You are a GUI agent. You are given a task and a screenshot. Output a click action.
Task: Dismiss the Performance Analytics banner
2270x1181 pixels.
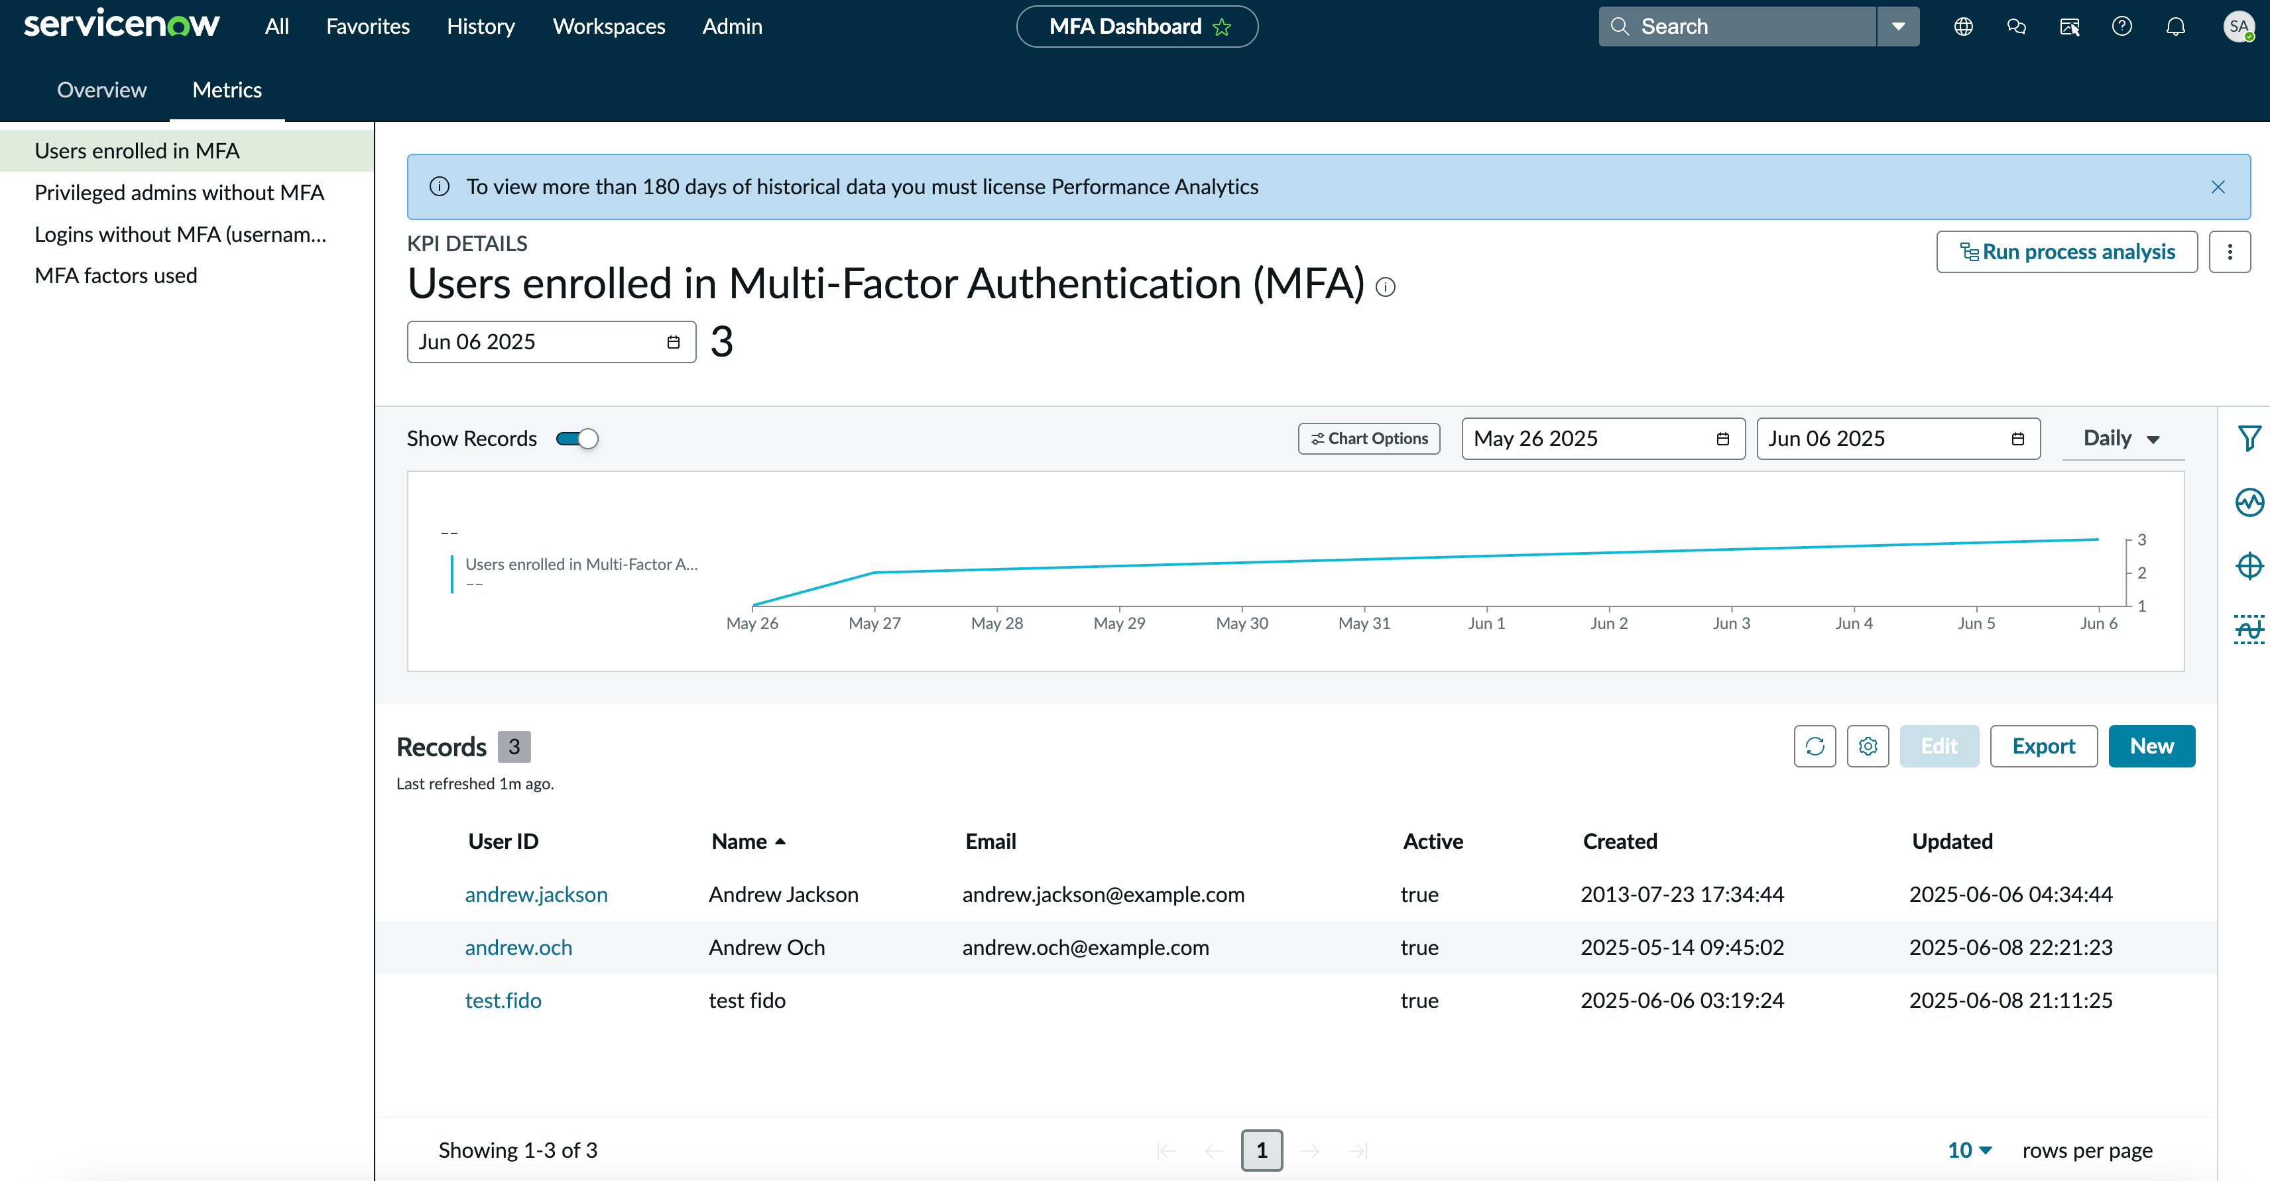click(2218, 187)
